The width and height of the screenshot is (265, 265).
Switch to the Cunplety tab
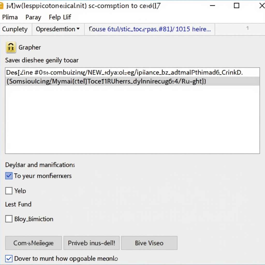coord(15,29)
